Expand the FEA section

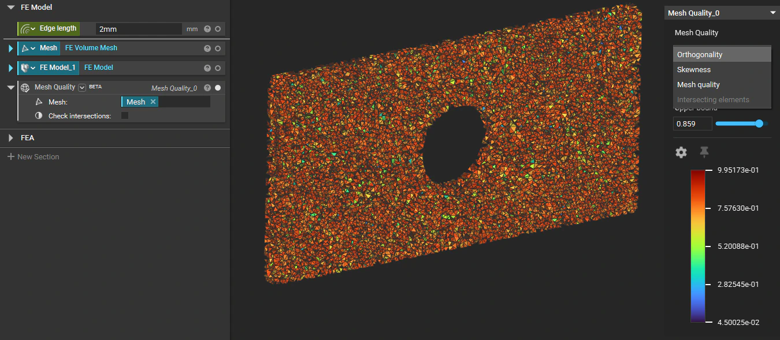pos(10,137)
